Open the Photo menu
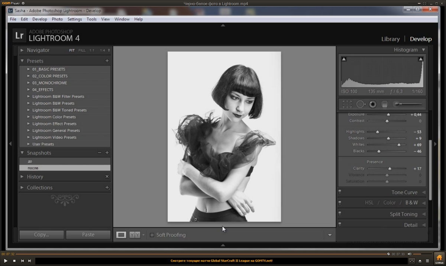The width and height of the screenshot is (446, 266). [x=57, y=19]
